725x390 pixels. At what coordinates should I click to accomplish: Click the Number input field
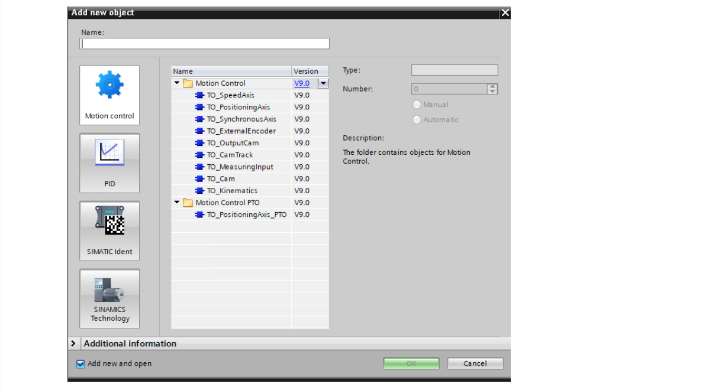[x=449, y=89]
